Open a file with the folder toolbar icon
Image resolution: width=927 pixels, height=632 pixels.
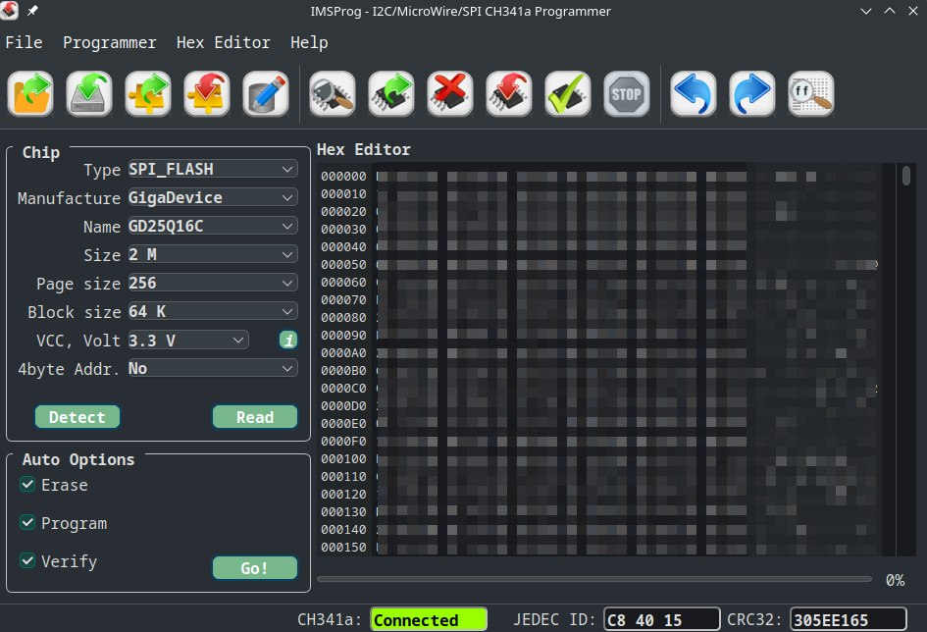click(30, 93)
